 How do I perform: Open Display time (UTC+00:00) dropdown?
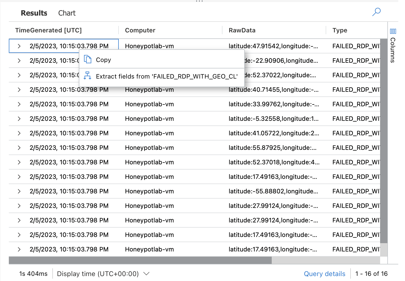coord(103,274)
